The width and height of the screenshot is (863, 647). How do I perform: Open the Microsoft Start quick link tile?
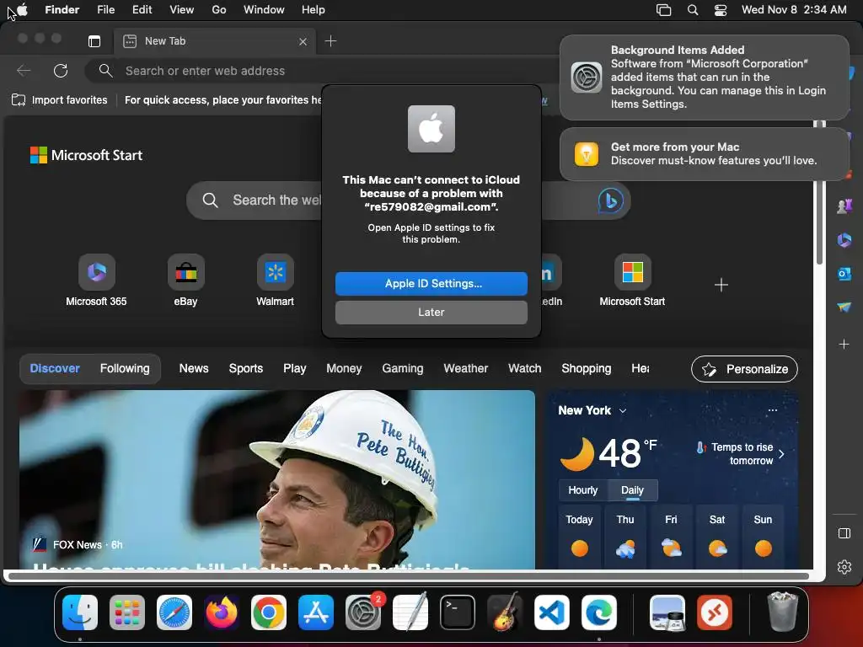[632, 280]
